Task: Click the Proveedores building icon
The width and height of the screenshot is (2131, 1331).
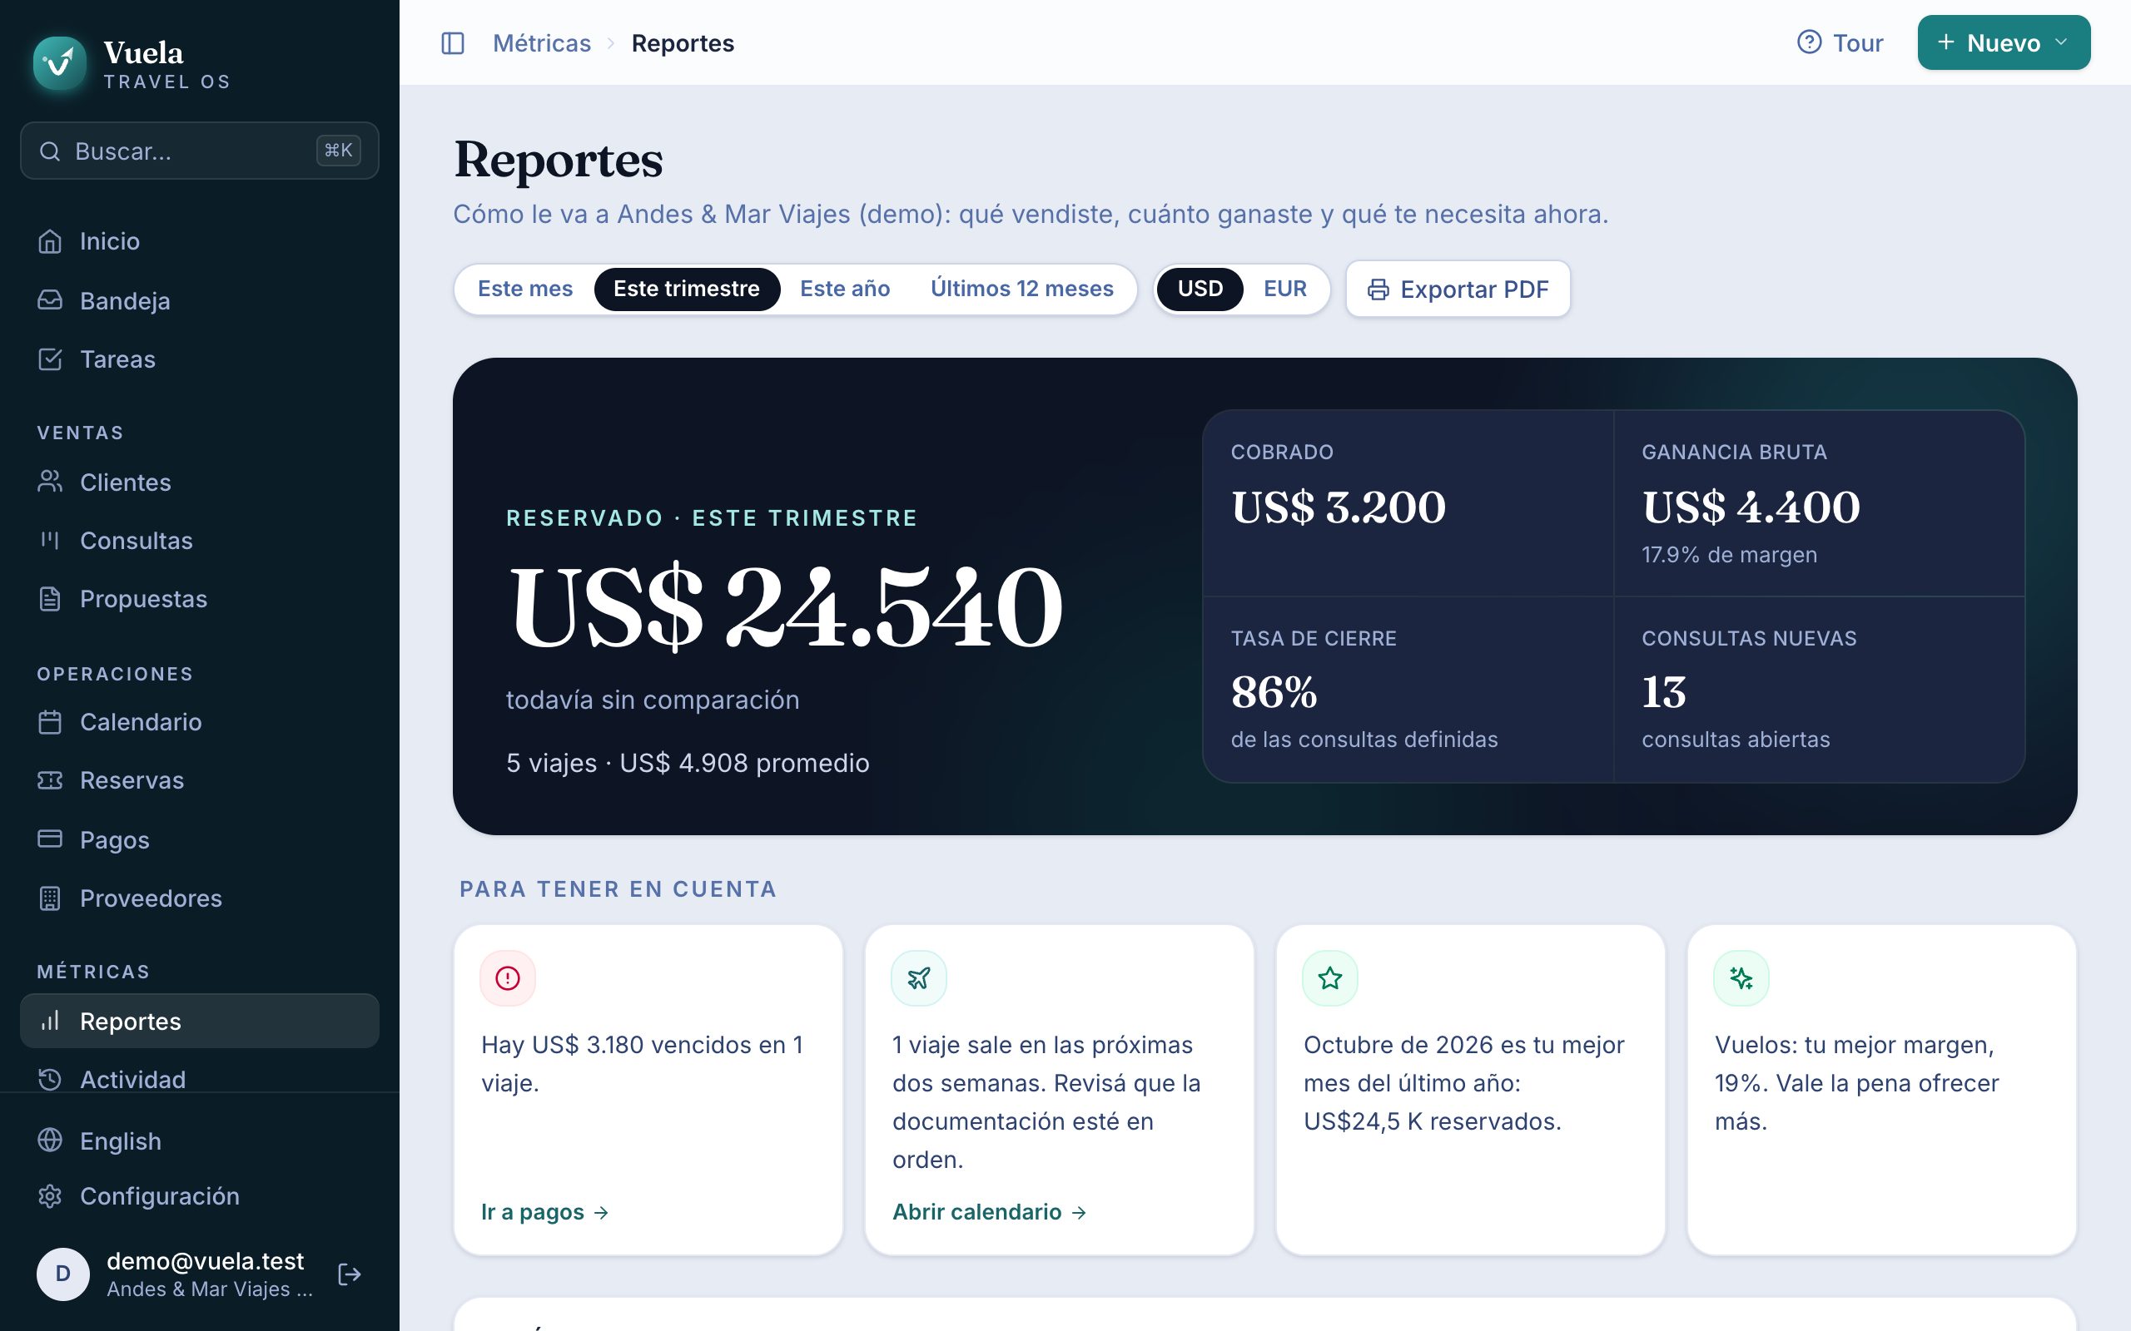Action: tap(50, 898)
